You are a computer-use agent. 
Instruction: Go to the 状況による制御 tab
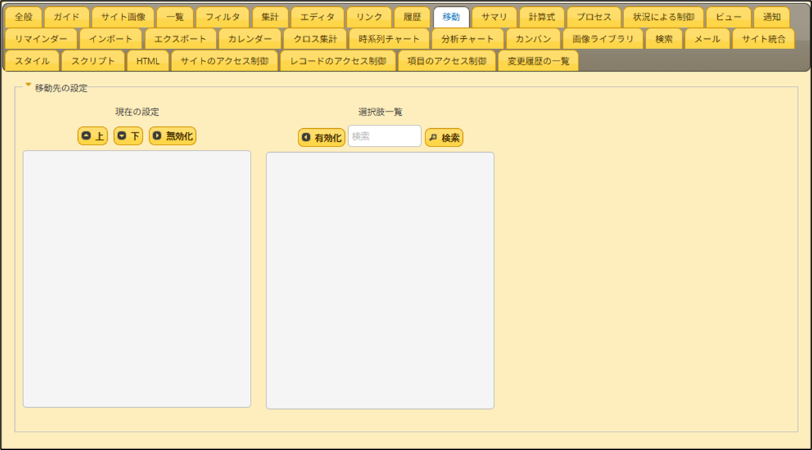coord(663,17)
